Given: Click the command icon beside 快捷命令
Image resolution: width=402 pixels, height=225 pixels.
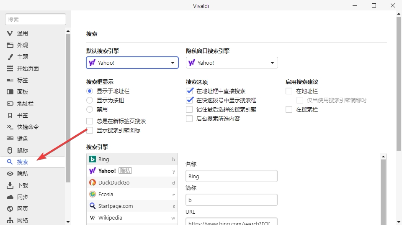Looking at the screenshot, I should (10, 127).
